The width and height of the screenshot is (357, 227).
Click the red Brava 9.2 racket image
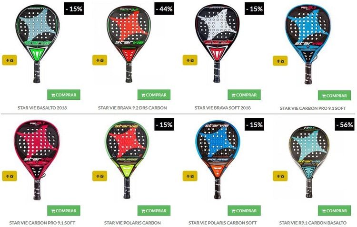(129, 43)
